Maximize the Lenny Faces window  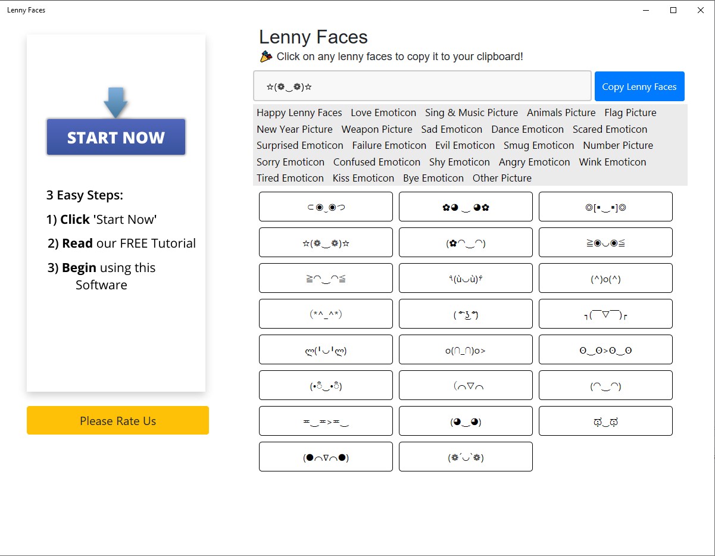pyautogui.click(x=673, y=10)
